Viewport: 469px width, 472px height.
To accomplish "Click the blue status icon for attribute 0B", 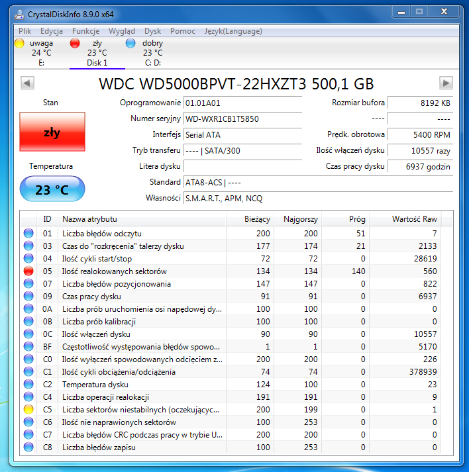I will (28, 322).
